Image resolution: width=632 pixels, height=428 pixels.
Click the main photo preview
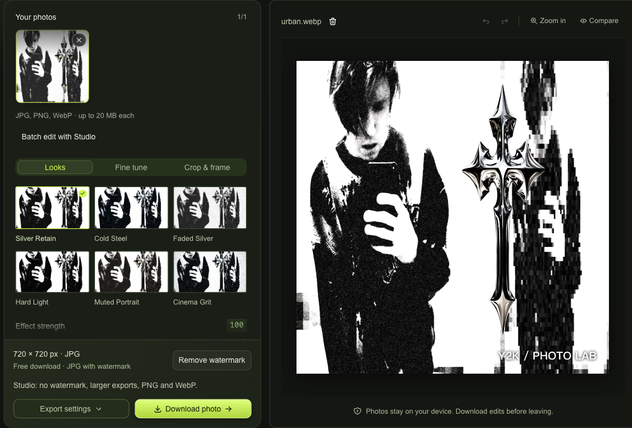[452, 217]
